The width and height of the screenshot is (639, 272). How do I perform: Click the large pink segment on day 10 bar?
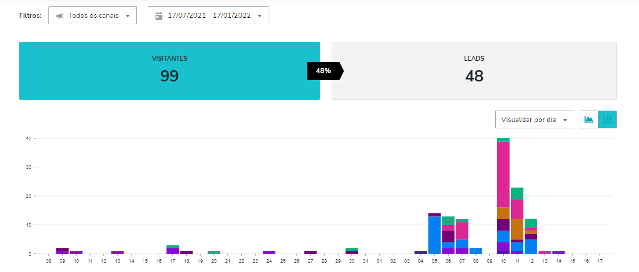(503, 174)
